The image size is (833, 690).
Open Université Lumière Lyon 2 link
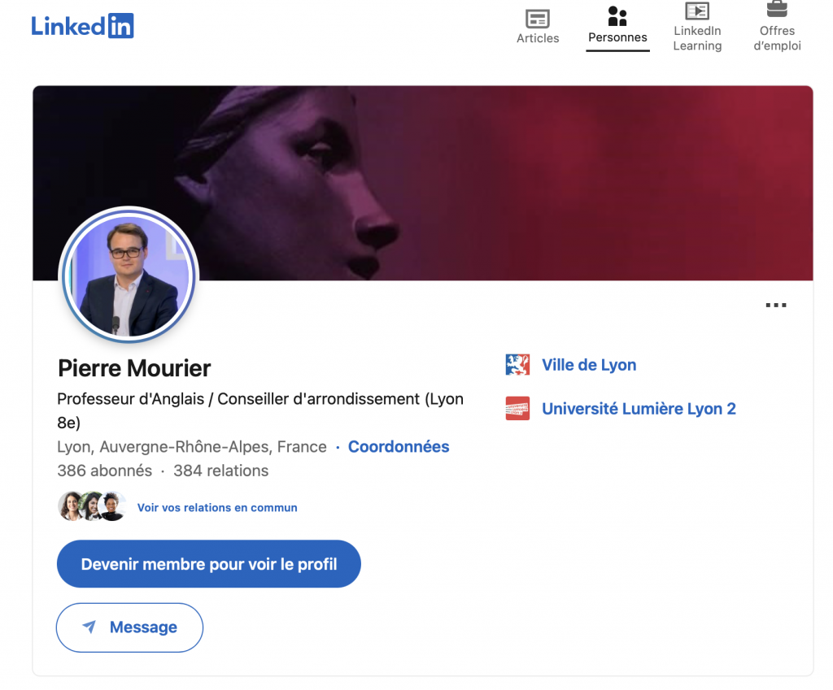tap(639, 409)
